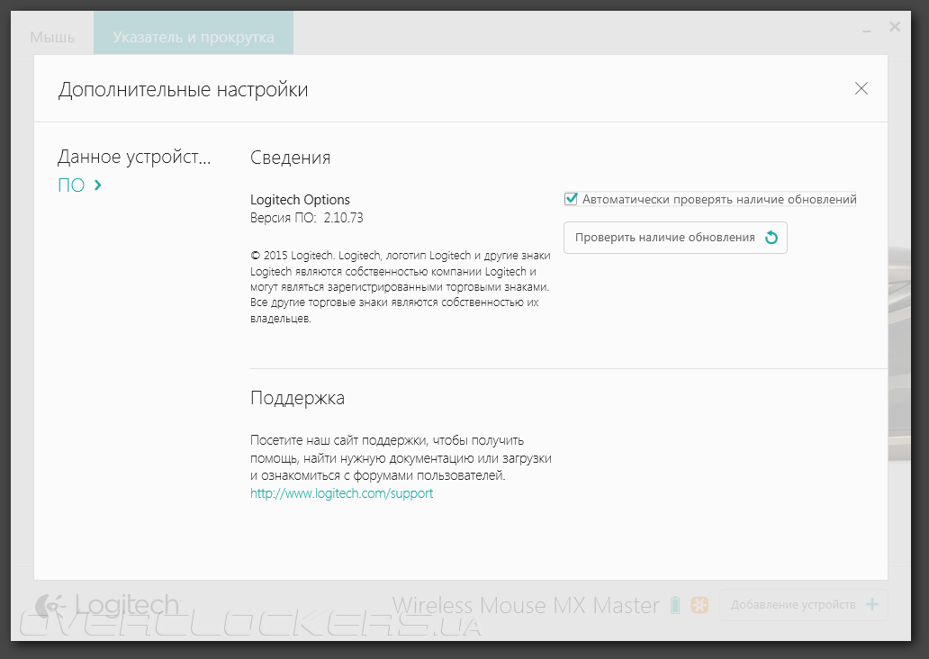The height and width of the screenshot is (659, 929).
Task: Click the Посетите наш сайт поддержки paragraph
Action: click(401, 458)
